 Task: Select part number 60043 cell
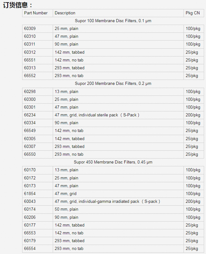click(x=37, y=202)
